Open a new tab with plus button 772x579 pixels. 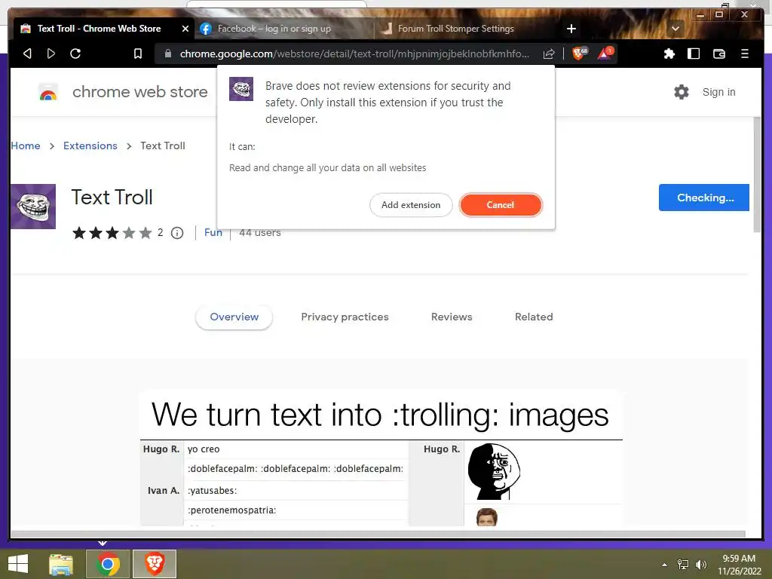tap(571, 29)
